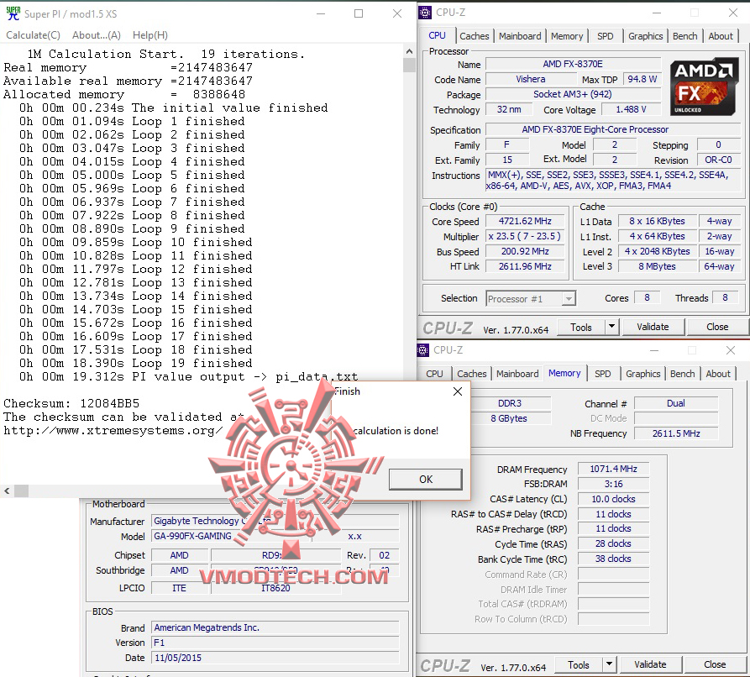750x677 pixels.
Task: Open Caches tab in bottom CPU-Z window
Action: pos(472,374)
